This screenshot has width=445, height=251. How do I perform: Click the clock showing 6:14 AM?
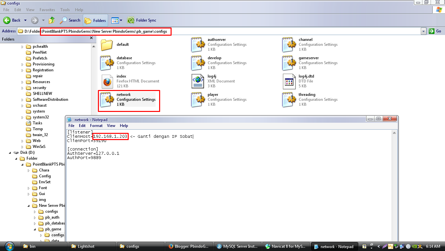pyautogui.click(x=433, y=246)
